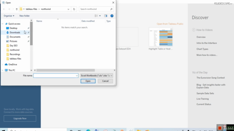Open the Organize menu
Screen dimensions: 234x131
(x=9, y=16)
